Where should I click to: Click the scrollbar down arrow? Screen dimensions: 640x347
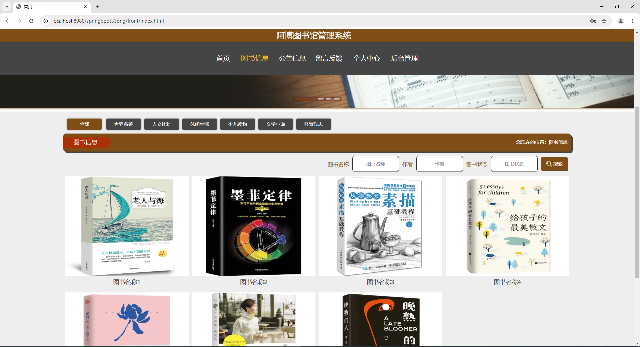pos(637,343)
